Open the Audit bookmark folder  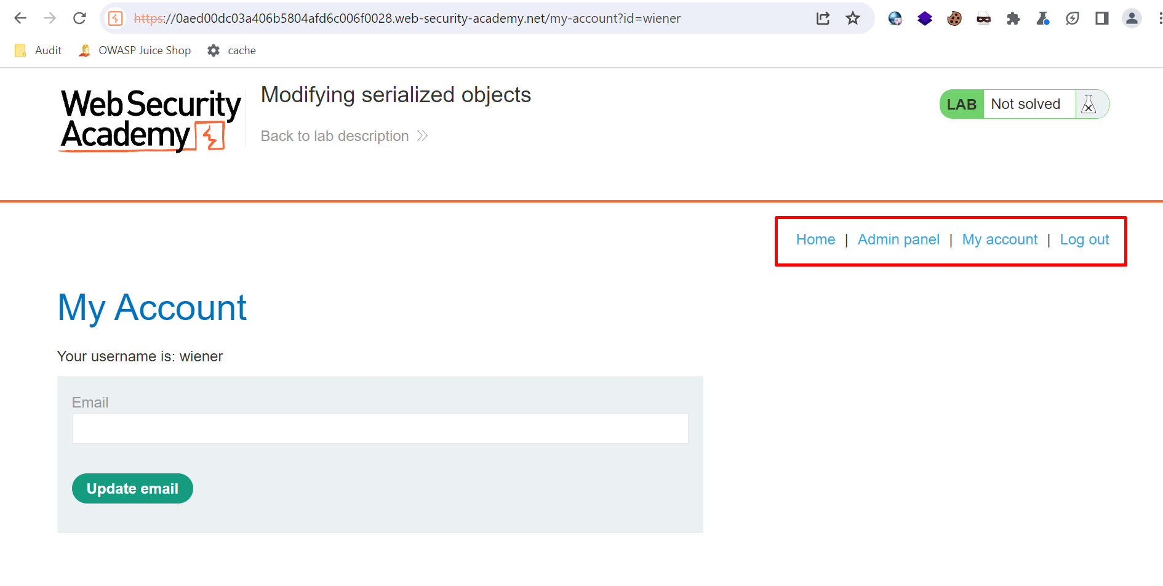pos(38,50)
